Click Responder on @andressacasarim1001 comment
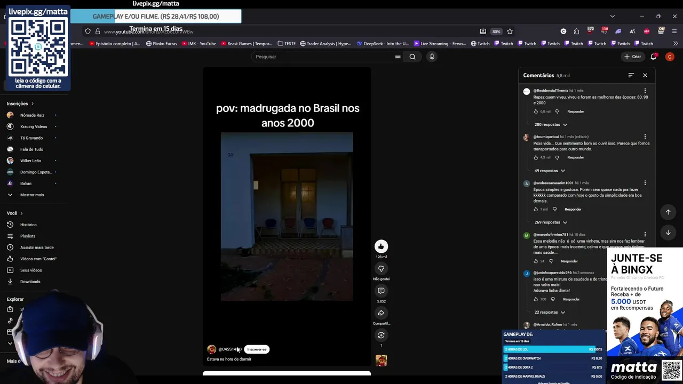 click(x=573, y=209)
